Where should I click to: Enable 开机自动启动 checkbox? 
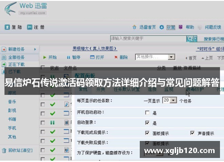147,112
